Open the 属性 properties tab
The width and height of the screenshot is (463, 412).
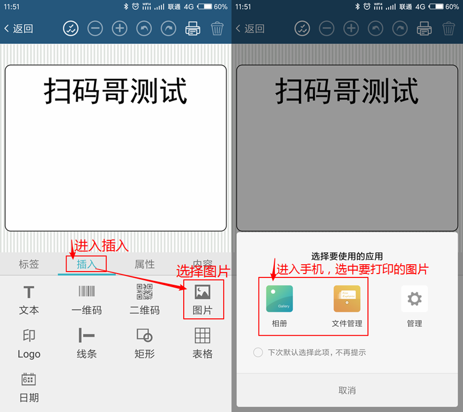tap(144, 264)
